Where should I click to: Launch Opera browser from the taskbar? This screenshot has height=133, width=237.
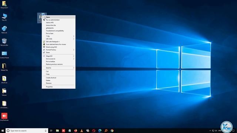tap(94, 130)
